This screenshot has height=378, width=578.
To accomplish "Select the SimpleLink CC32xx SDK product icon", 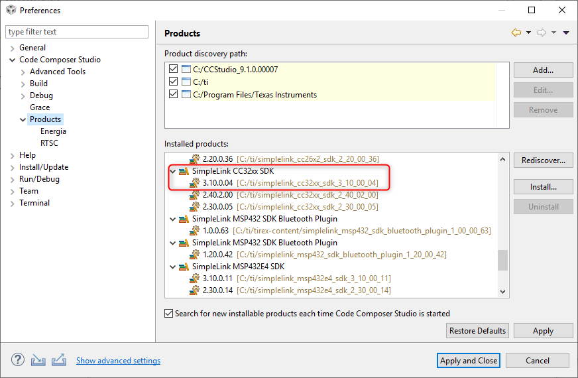I will point(184,171).
